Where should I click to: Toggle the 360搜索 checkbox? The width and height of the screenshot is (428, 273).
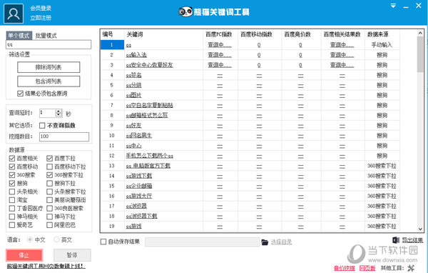point(12,175)
